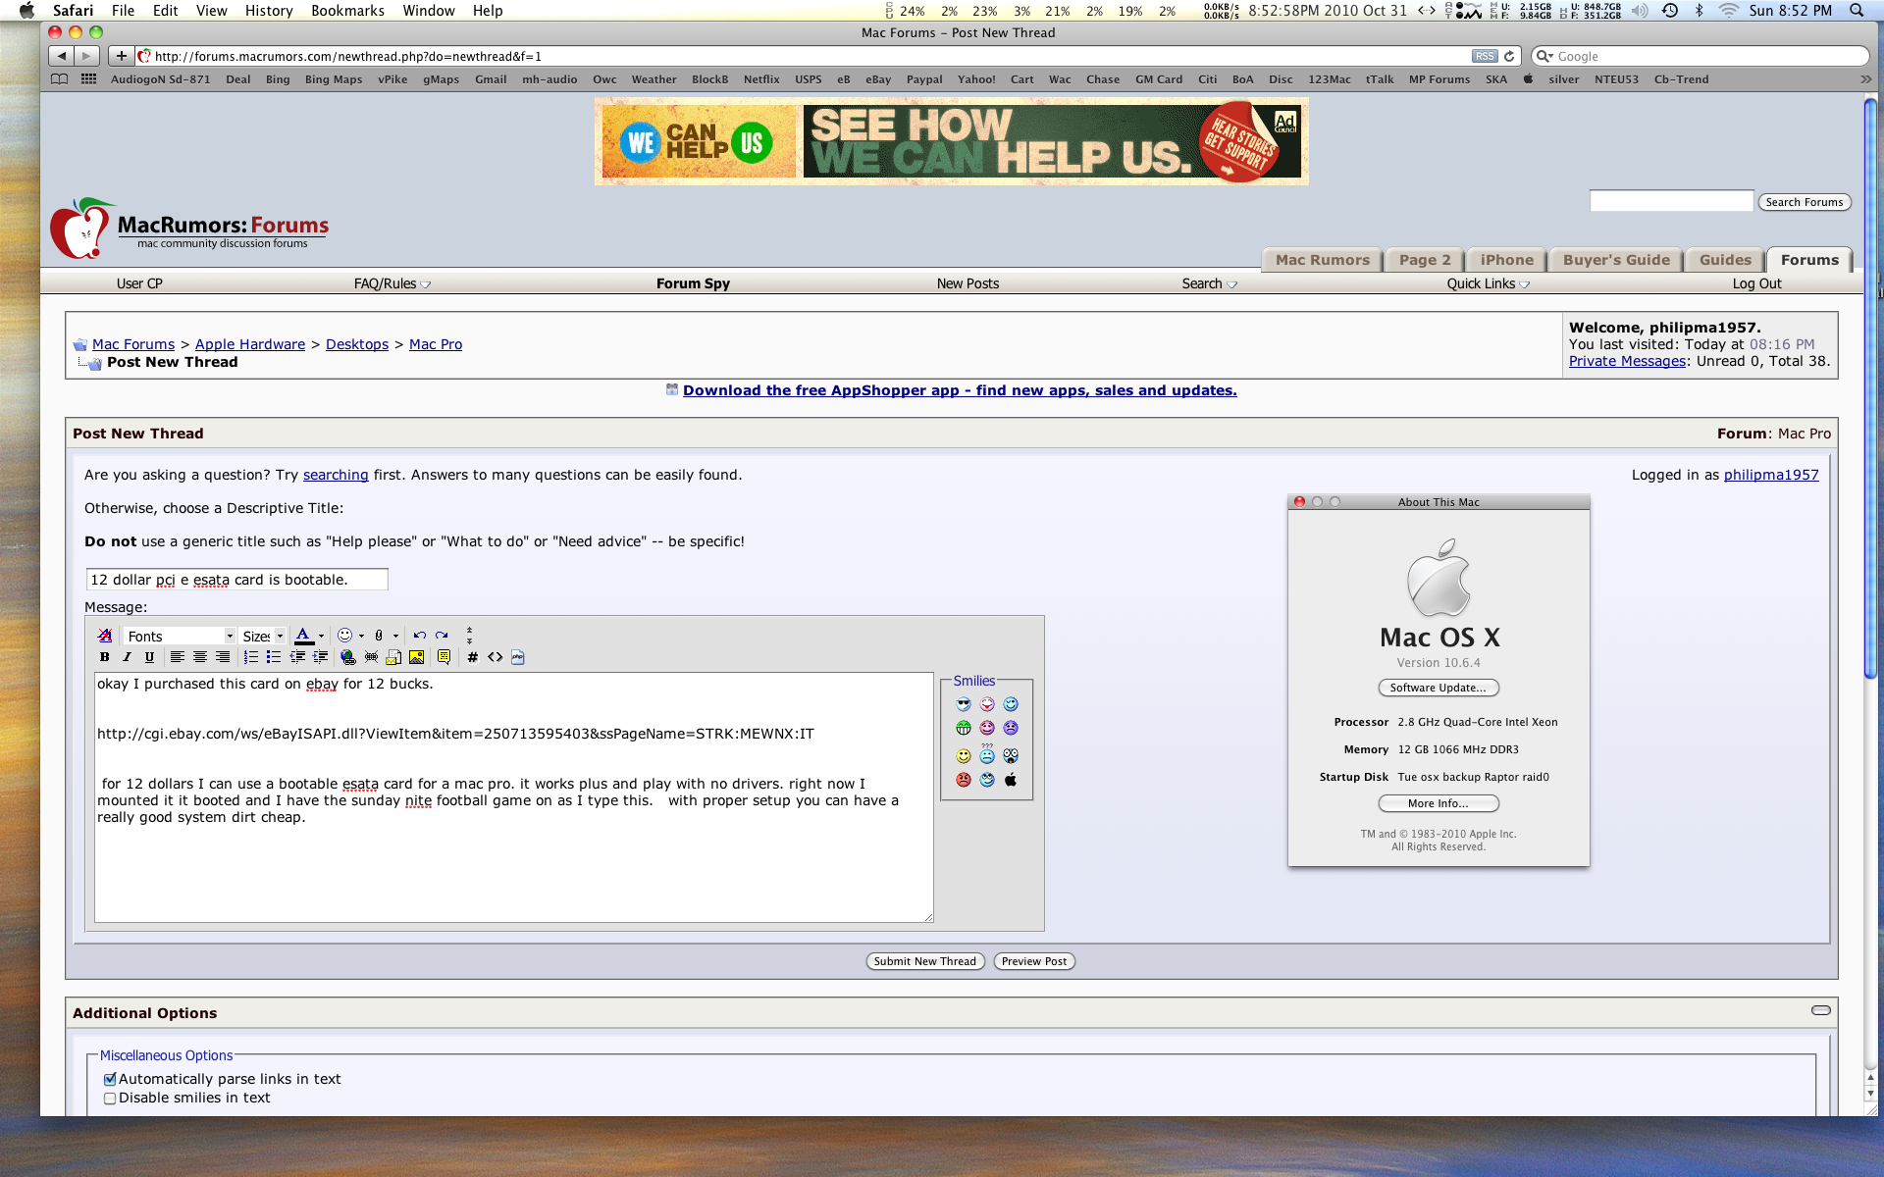Select the ordered list icon
This screenshot has height=1177, width=1884.
250,657
